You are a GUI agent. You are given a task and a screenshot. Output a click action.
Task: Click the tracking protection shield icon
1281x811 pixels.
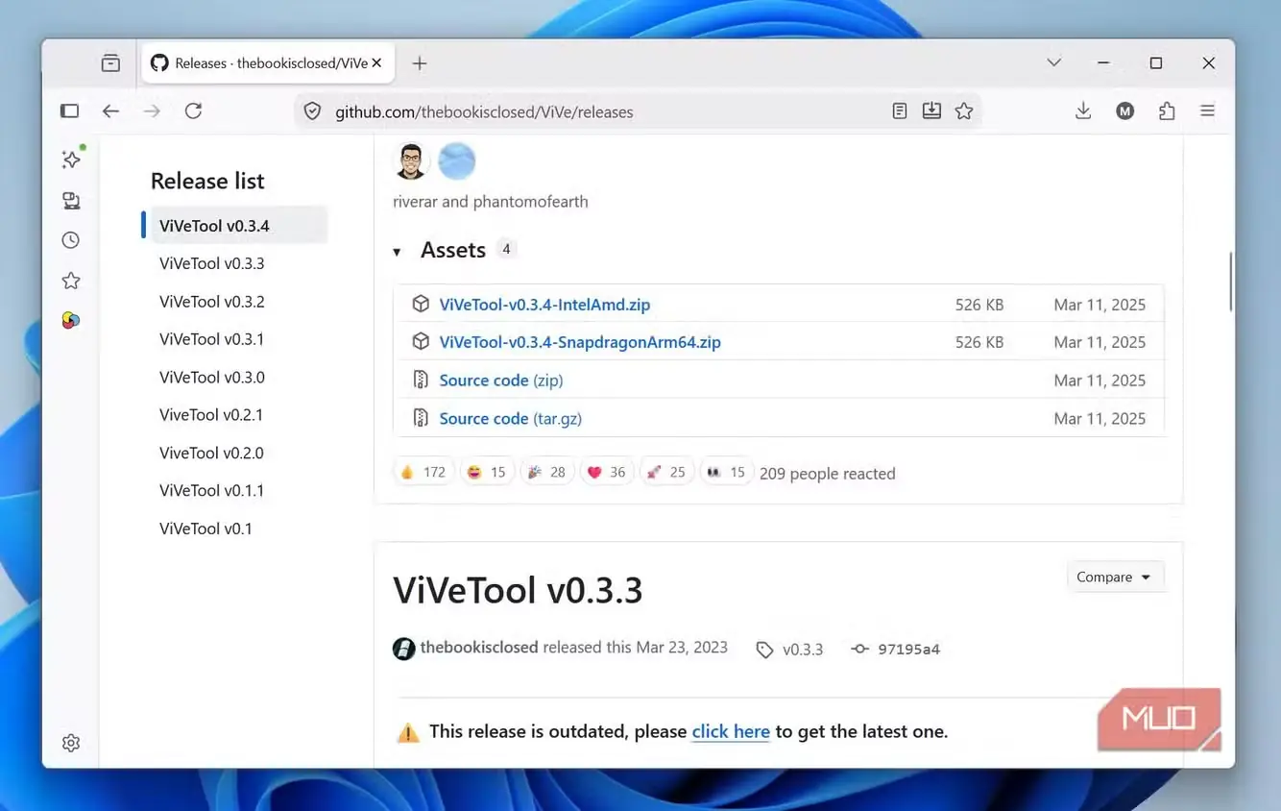[312, 111]
